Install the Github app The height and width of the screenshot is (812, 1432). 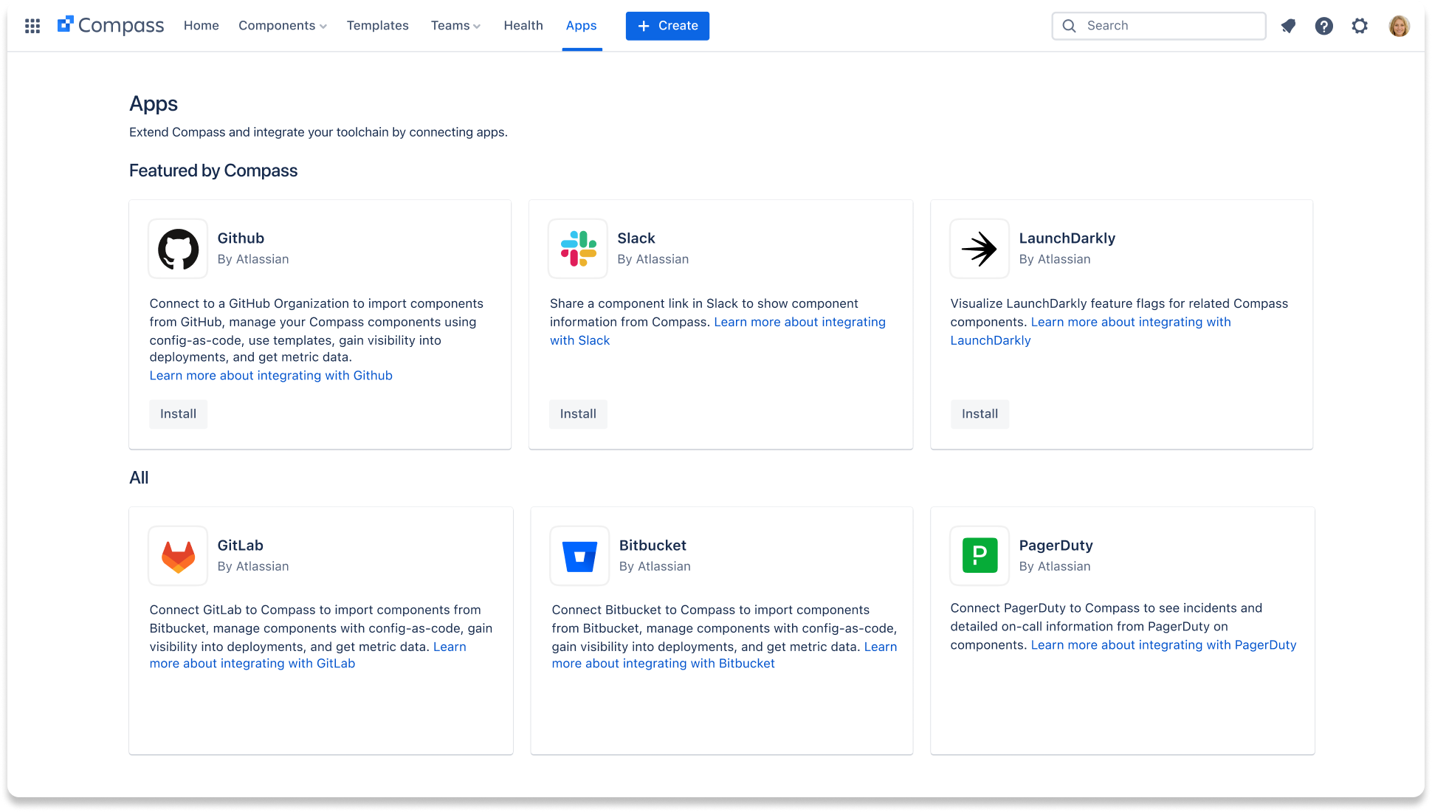tap(178, 414)
